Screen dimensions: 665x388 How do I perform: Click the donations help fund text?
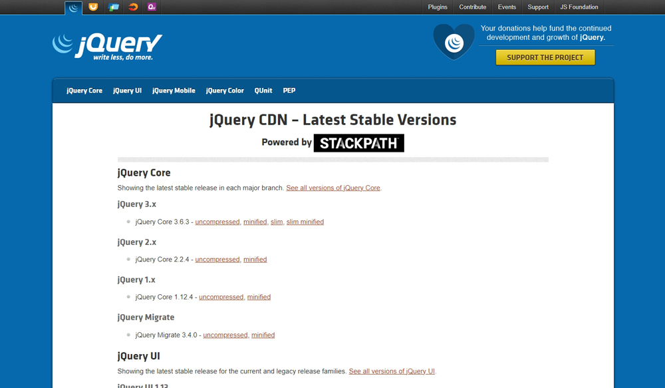coord(546,33)
